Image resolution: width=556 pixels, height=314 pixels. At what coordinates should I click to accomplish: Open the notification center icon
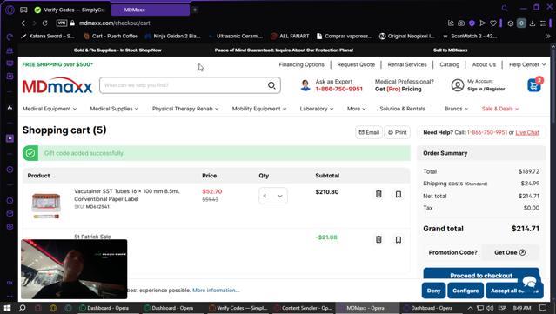pyautogui.click(x=543, y=308)
